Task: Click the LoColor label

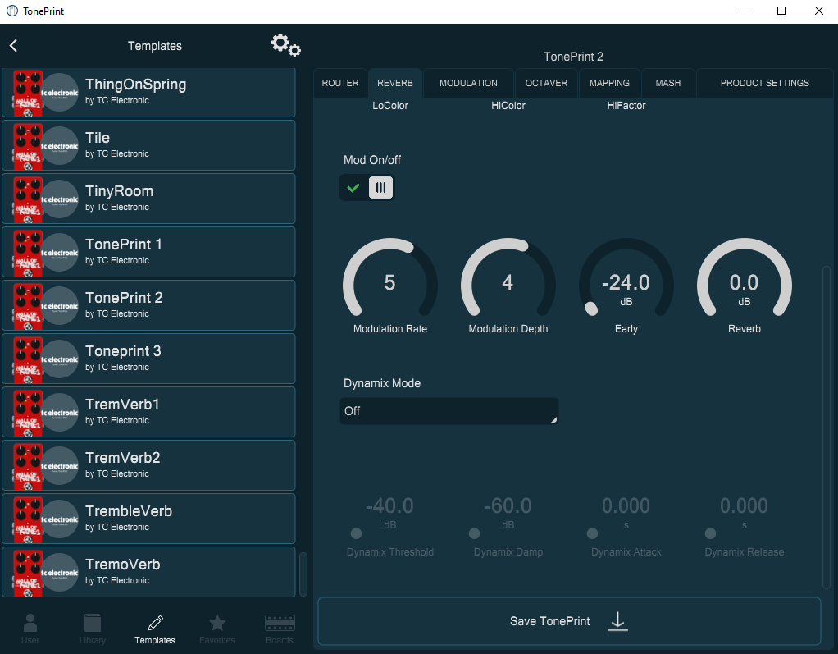Action: [x=390, y=105]
